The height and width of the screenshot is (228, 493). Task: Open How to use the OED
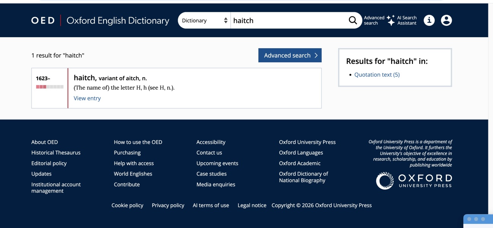(x=138, y=142)
